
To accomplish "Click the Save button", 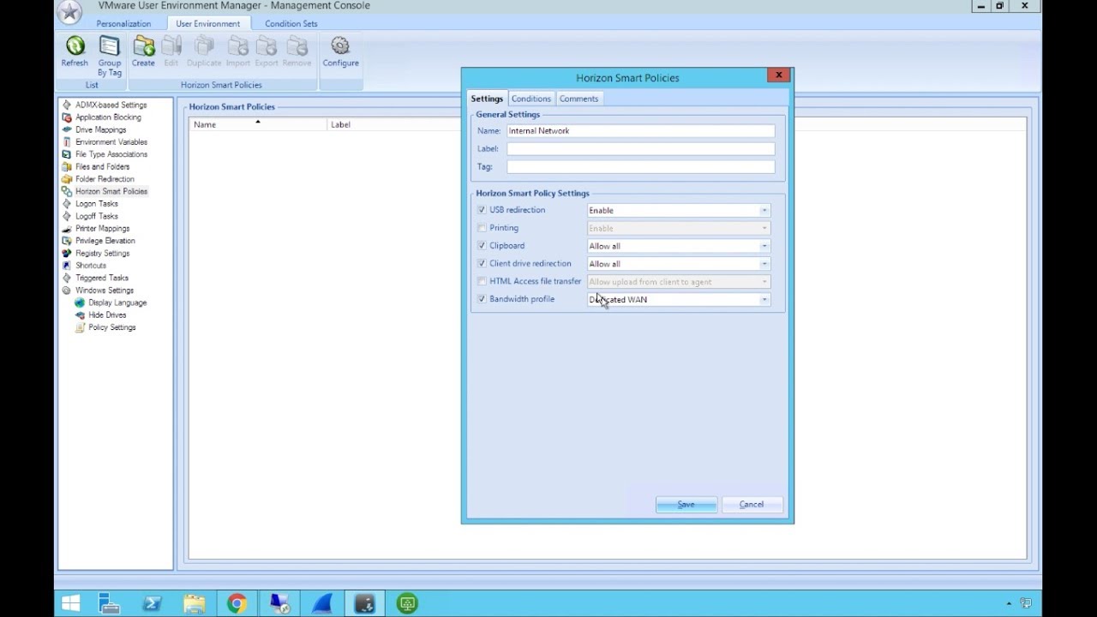I will [x=686, y=505].
